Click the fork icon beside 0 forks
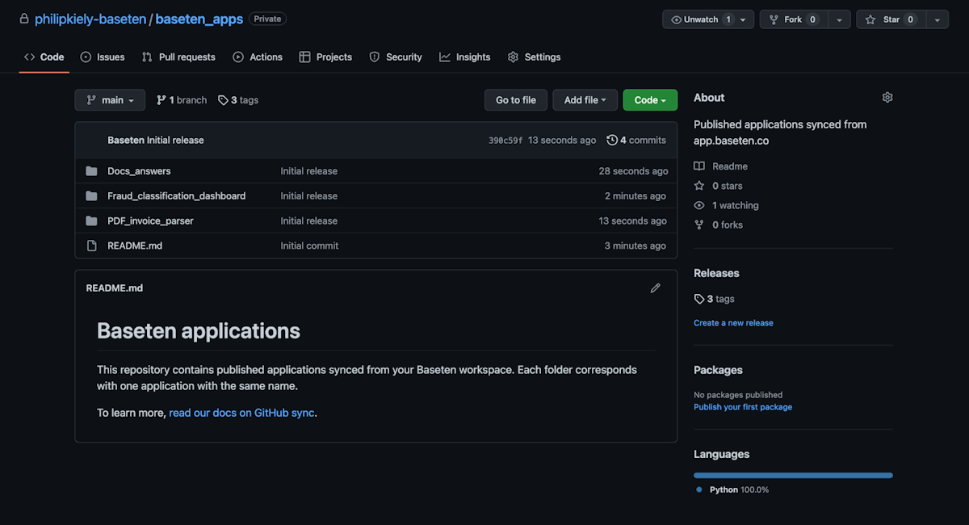 pos(699,225)
